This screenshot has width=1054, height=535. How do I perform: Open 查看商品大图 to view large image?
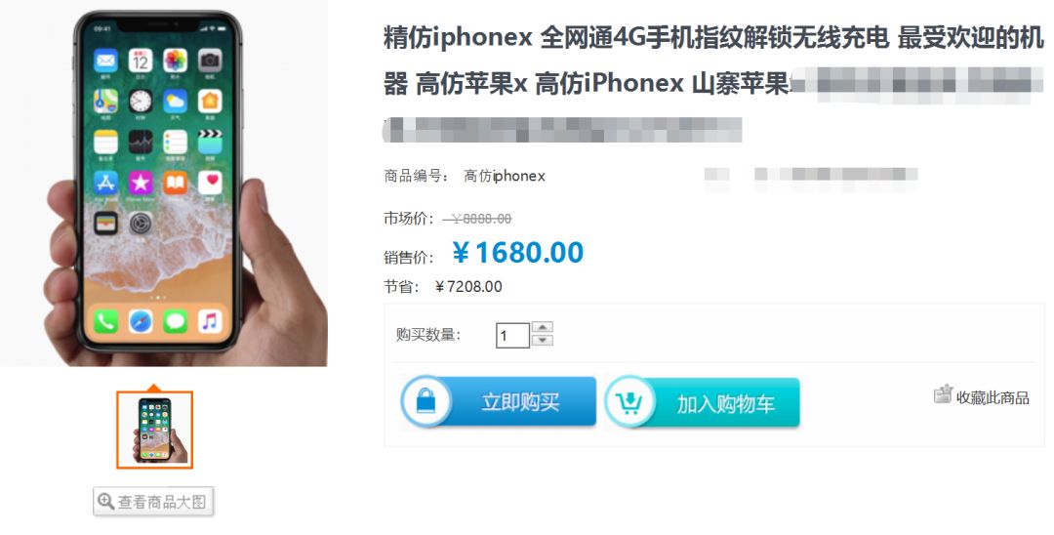click(153, 502)
